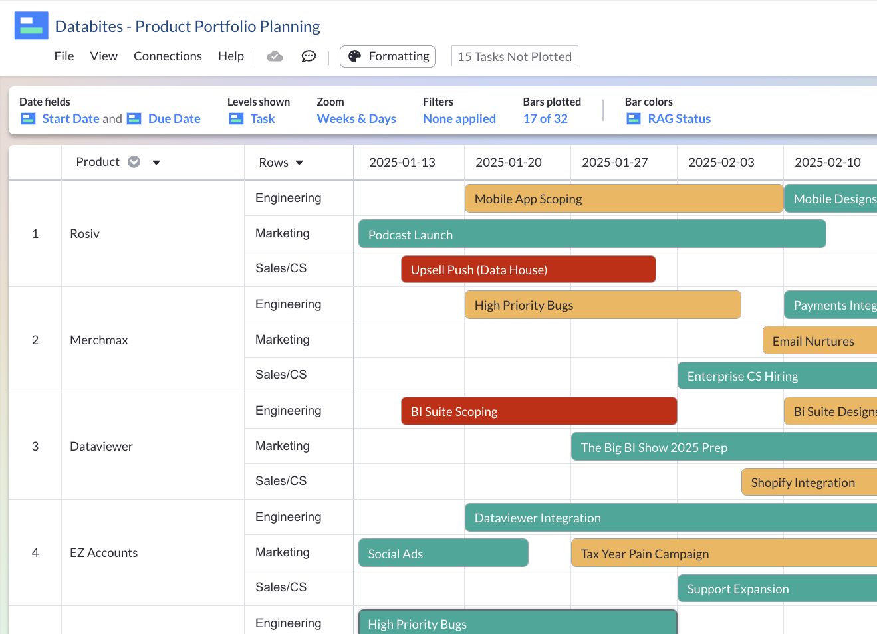Click the level icon beside Task

point(236,118)
